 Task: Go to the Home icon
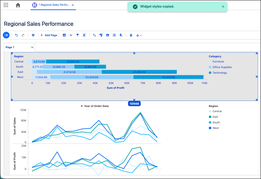pos(18,5)
